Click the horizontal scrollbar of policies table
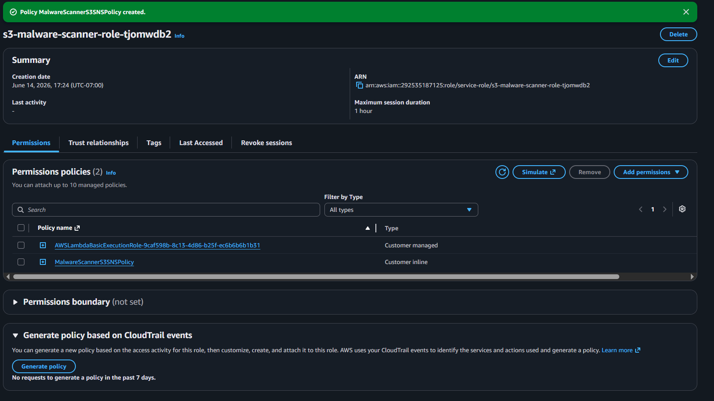 point(316,277)
